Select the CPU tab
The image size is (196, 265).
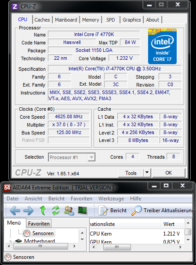click(23, 19)
